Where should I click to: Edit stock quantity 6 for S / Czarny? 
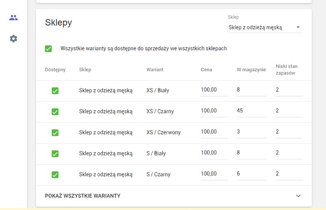(x=251, y=174)
